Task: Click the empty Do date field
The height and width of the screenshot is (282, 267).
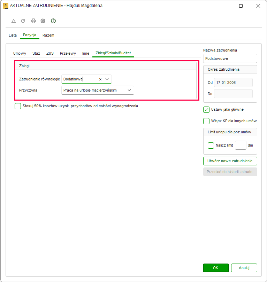Action: 233,94
